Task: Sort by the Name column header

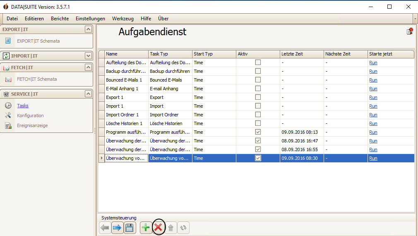Action: 126,54
